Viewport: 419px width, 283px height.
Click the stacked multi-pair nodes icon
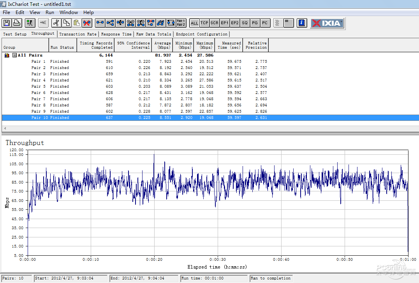click(x=161, y=23)
